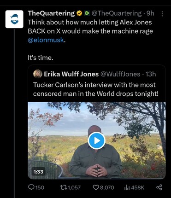171x198 pixels.
Task: Open the @elonmusk mention link
Action: [46, 40]
